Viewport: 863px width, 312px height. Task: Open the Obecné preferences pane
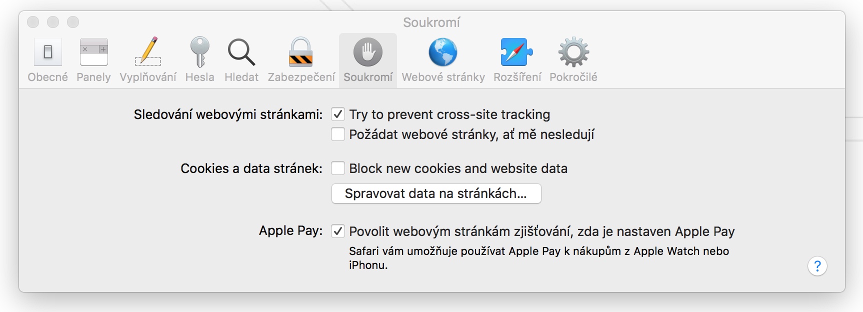coord(47,53)
